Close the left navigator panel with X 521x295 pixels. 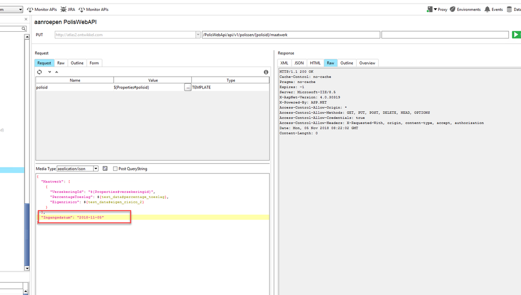pos(26,19)
